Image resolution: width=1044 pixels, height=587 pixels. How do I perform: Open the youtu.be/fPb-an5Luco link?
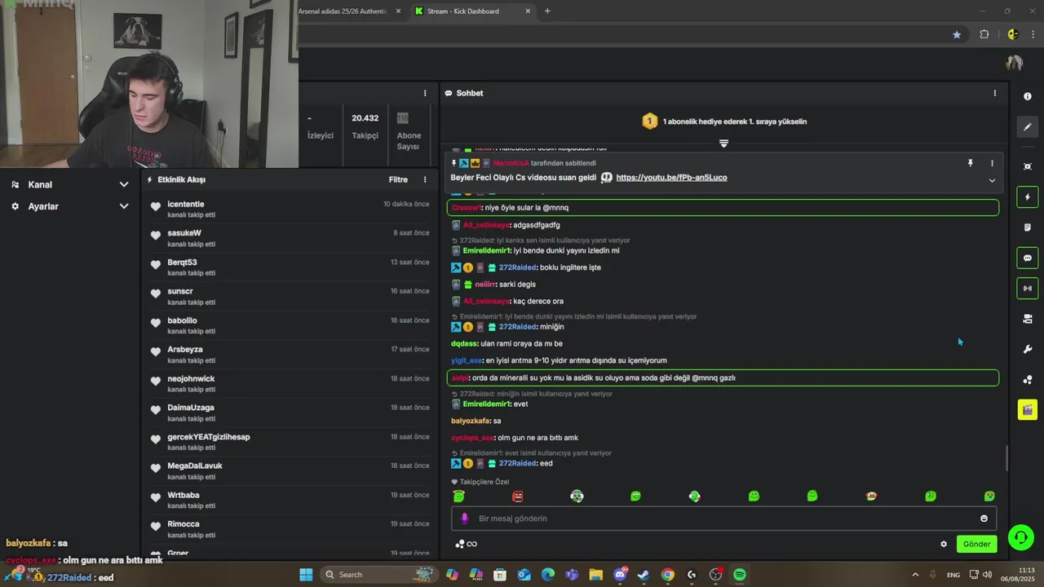671,177
